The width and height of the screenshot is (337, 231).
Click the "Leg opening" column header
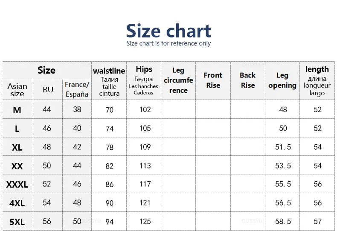[x=282, y=80]
